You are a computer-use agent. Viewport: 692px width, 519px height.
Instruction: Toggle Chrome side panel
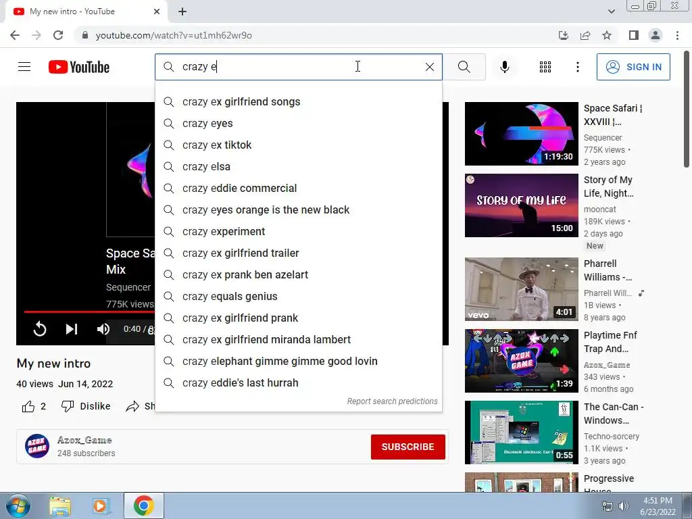(x=634, y=35)
